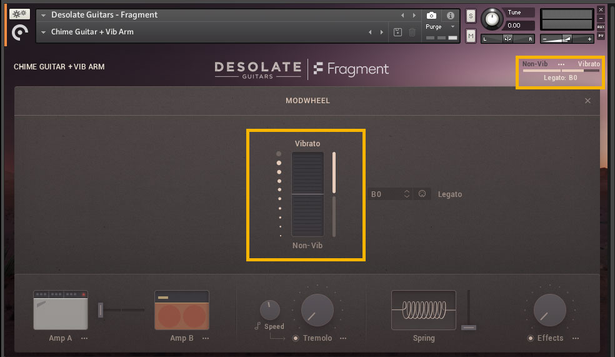Click the Fragment logo
Image resolution: width=615 pixels, height=357 pixels.
[x=351, y=69]
